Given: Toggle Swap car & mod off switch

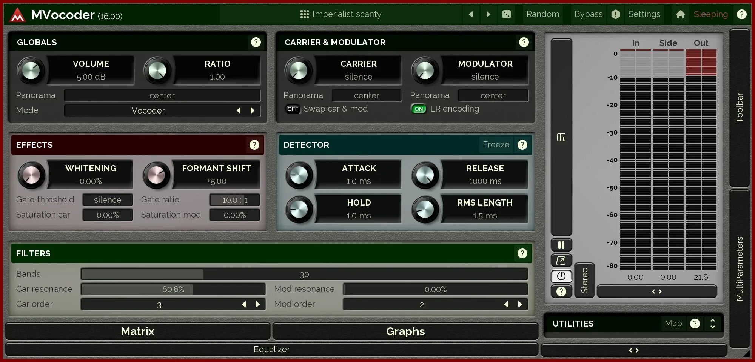Looking at the screenshot, I should (x=293, y=109).
